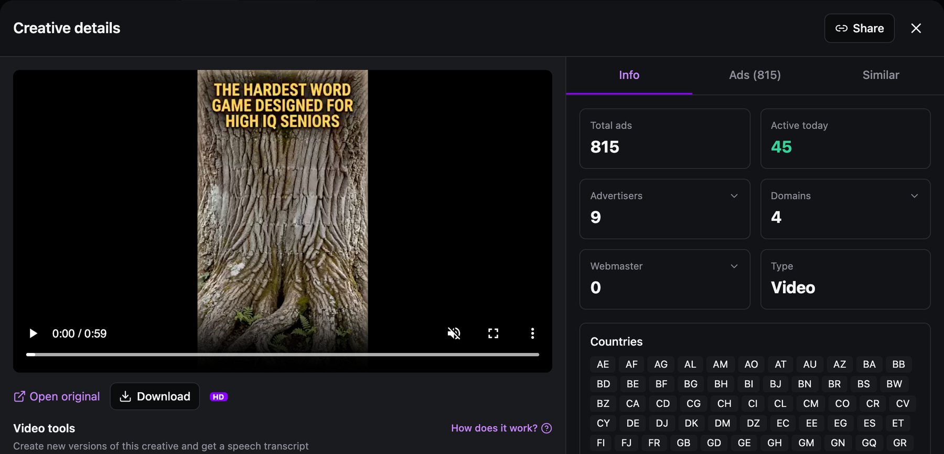Click the Total ads 815 value
This screenshot has height=454, width=944.
tap(605, 147)
